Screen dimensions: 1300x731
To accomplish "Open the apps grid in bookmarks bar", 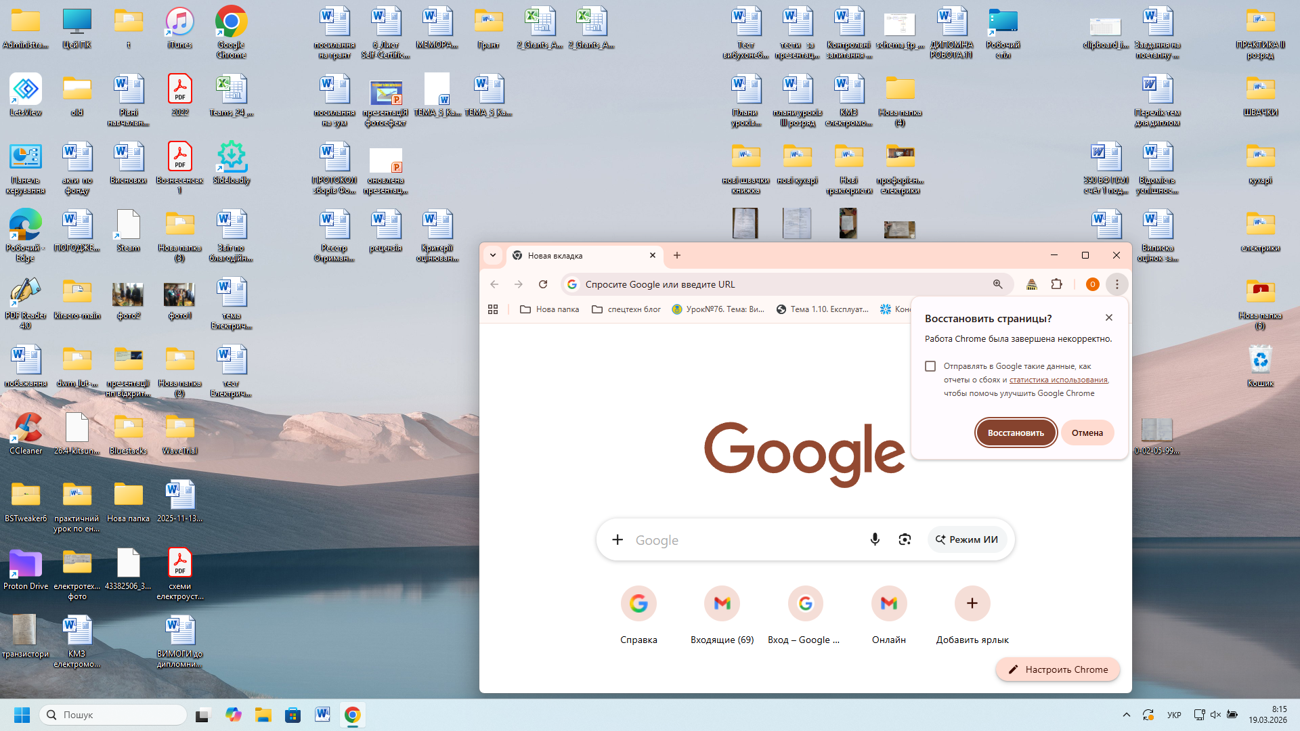I will point(493,309).
